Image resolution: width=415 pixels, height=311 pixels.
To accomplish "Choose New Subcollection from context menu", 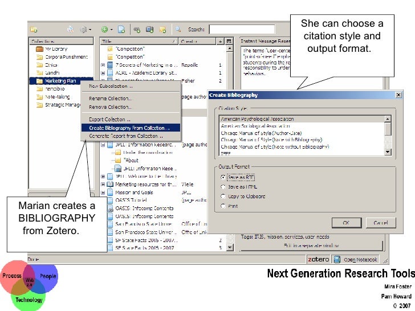I will click(131, 86).
